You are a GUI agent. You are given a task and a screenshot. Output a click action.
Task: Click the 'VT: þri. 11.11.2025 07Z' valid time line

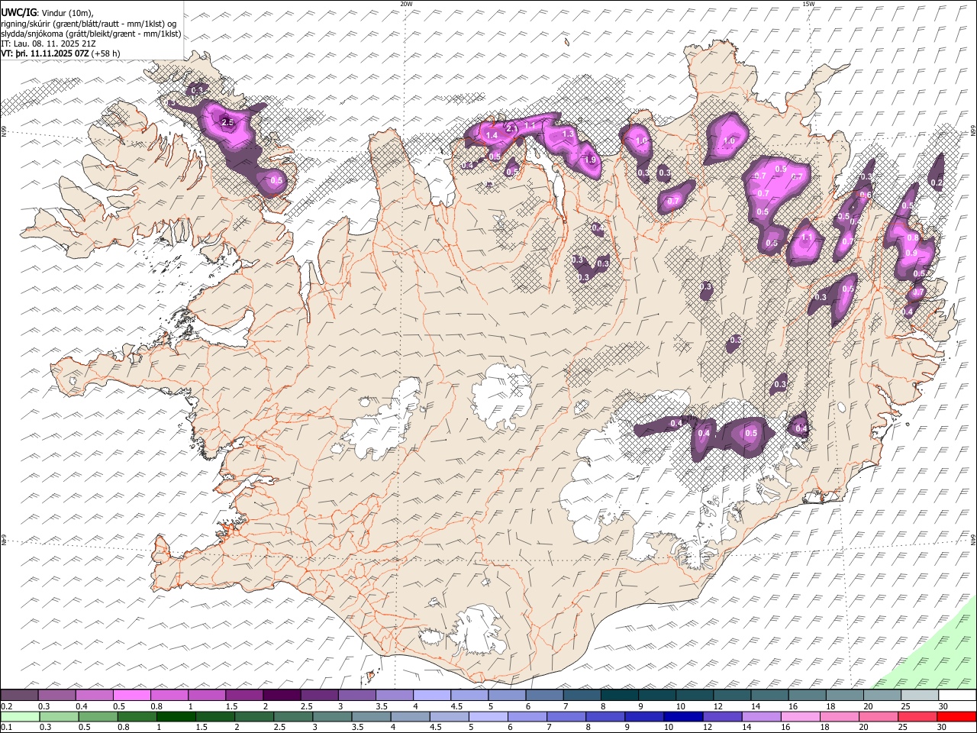[x=60, y=53]
